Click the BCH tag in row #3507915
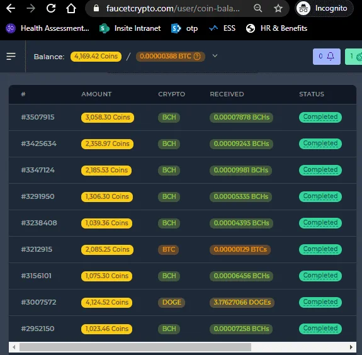The image size is (362, 355). (x=169, y=118)
